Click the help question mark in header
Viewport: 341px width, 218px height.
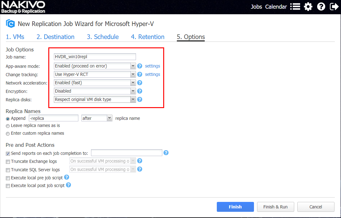pyautogui.click(x=321, y=7)
